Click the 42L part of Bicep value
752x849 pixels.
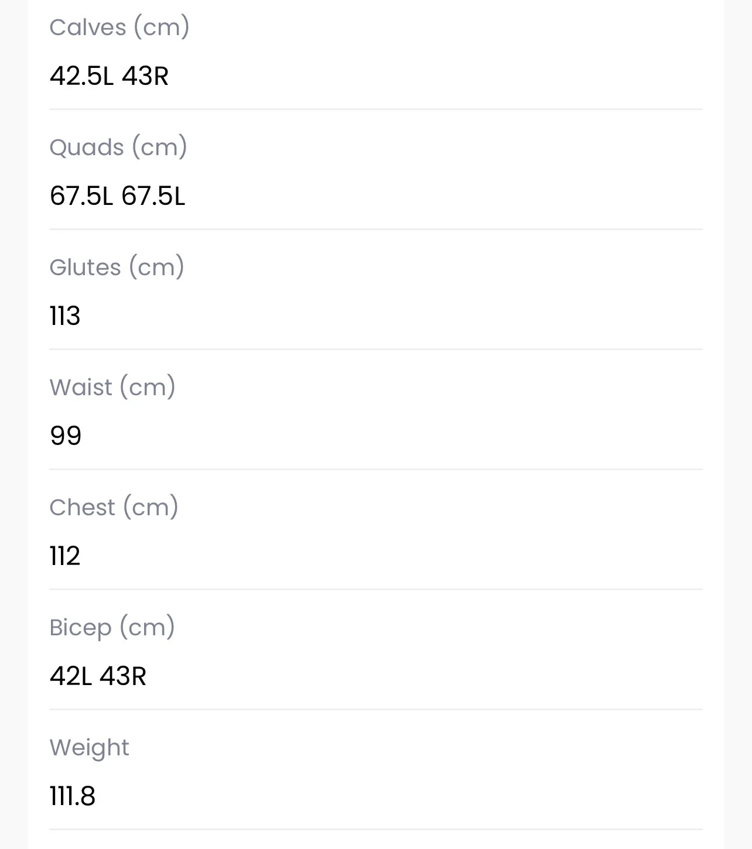point(71,676)
